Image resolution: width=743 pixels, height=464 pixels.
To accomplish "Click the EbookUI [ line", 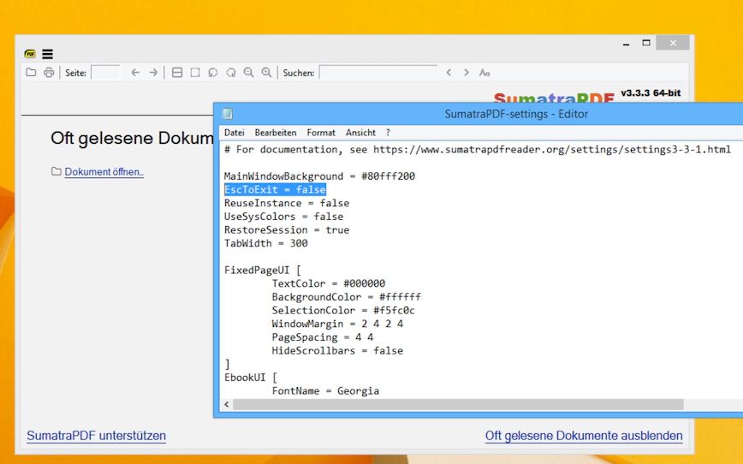I will pos(251,378).
